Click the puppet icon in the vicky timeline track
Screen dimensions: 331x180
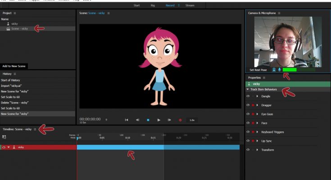[x=14, y=147]
